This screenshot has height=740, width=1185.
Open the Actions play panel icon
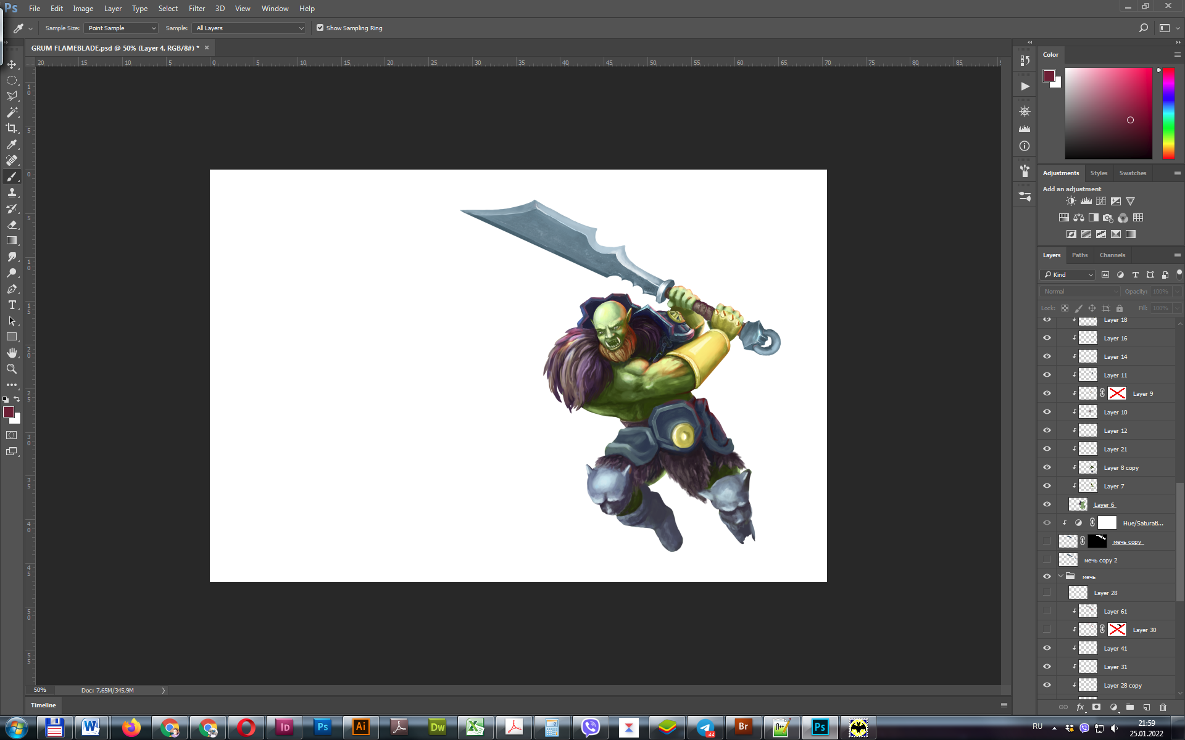click(1025, 86)
